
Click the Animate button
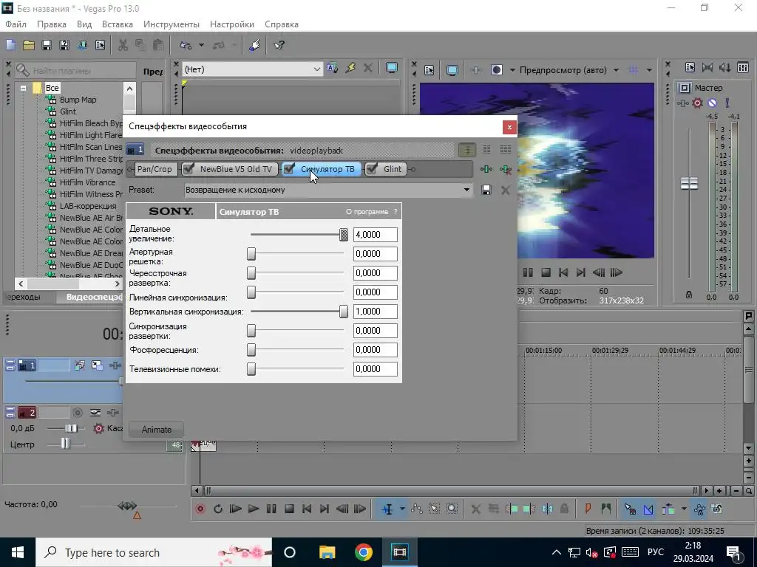(x=157, y=430)
